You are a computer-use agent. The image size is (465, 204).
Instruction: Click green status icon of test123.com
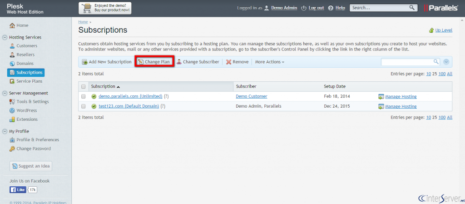pos(94,106)
